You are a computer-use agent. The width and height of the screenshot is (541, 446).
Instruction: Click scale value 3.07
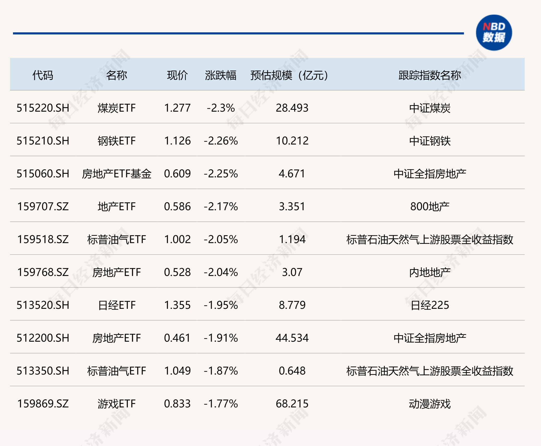[x=292, y=272]
